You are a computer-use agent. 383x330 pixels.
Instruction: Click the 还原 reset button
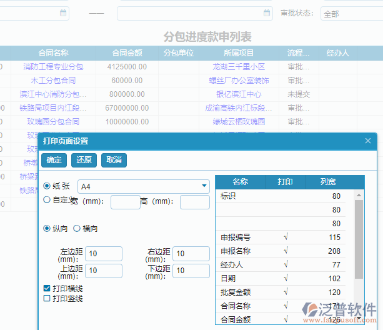[x=84, y=160]
